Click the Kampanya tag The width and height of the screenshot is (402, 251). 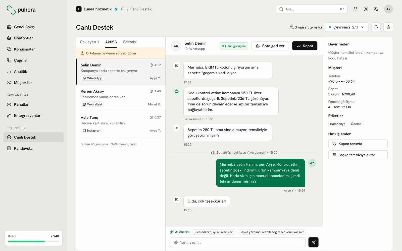point(338,124)
